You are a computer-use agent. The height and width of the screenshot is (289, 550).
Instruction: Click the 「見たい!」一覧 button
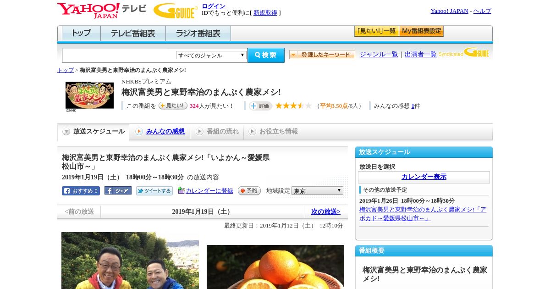coord(376,31)
